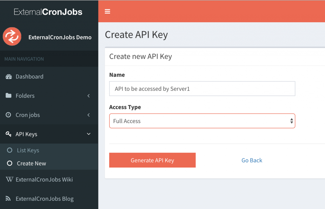Expand the Cron jobs menu chevron
The height and width of the screenshot is (209, 325).
89,115
